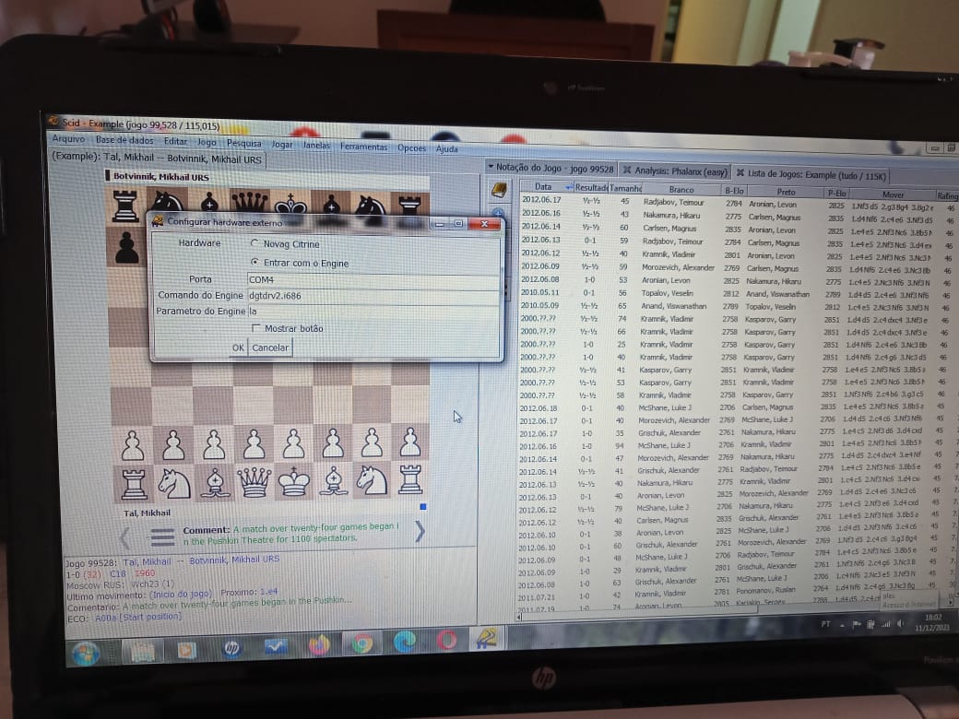Open the Janelas menu

pyautogui.click(x=316, y=146)
